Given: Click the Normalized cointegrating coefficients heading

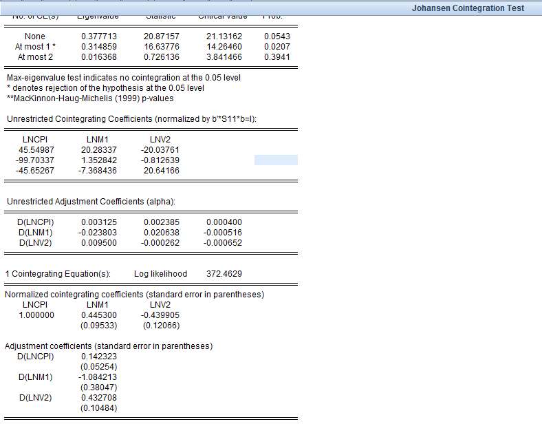Looking at the screenshot, I should pos(134,295).
